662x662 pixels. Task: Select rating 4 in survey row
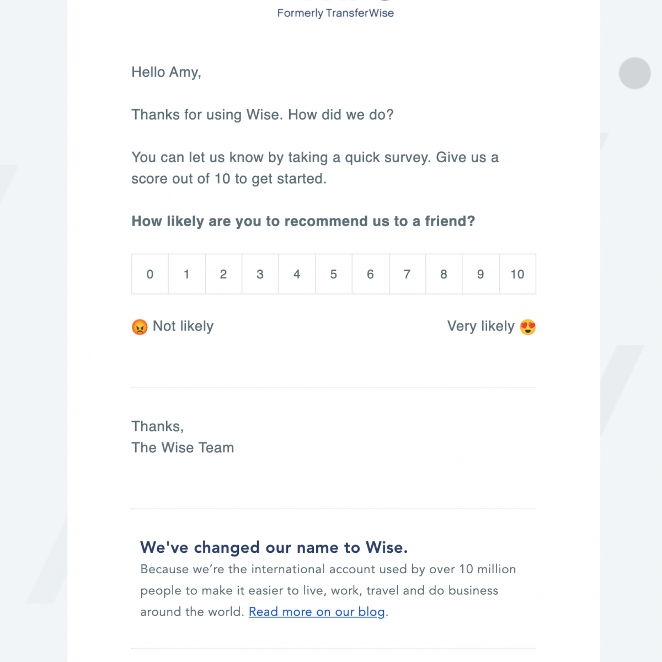[x=297, y=274]
